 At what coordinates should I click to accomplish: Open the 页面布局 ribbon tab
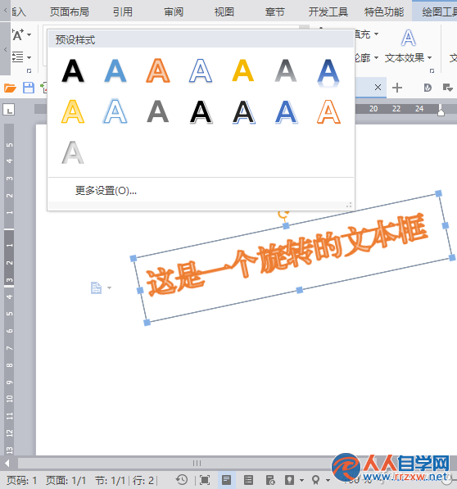[x=69, y=11]
